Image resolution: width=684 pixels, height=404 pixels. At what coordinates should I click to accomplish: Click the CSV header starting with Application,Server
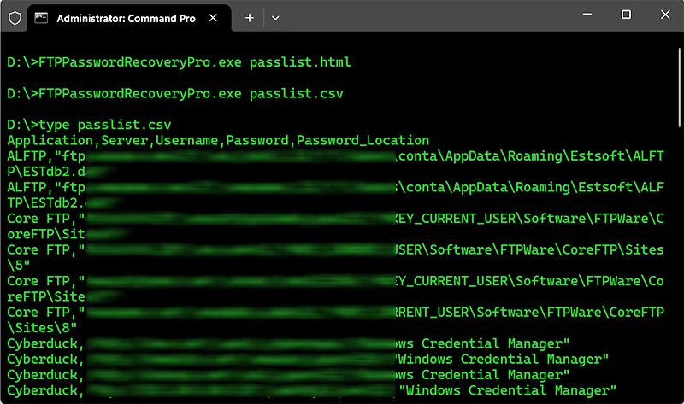(218, 140)
